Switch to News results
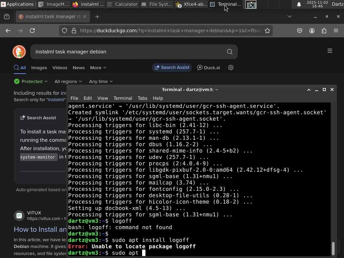 click(x=79, y=68)
